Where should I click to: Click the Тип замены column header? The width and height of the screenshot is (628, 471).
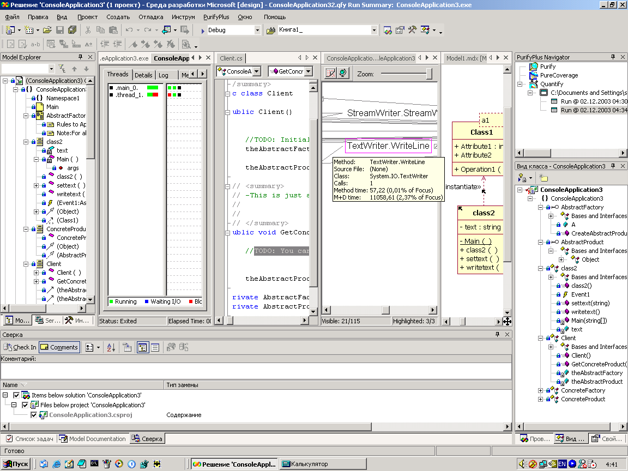point(337,385)
